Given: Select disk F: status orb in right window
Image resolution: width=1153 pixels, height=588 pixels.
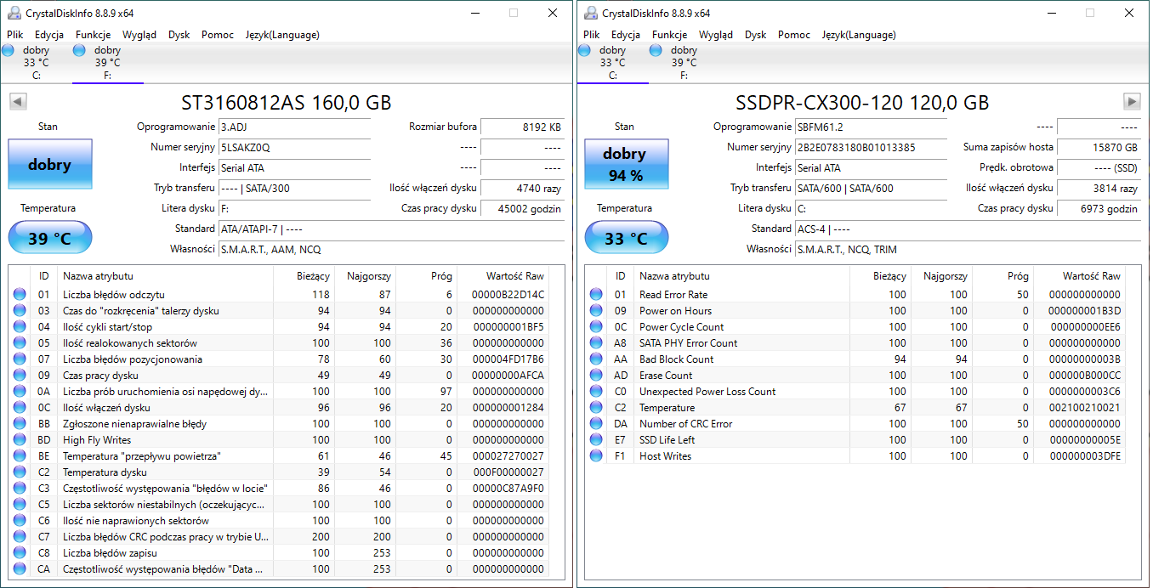Looking at the screenshot, I should tap(656, 51).
